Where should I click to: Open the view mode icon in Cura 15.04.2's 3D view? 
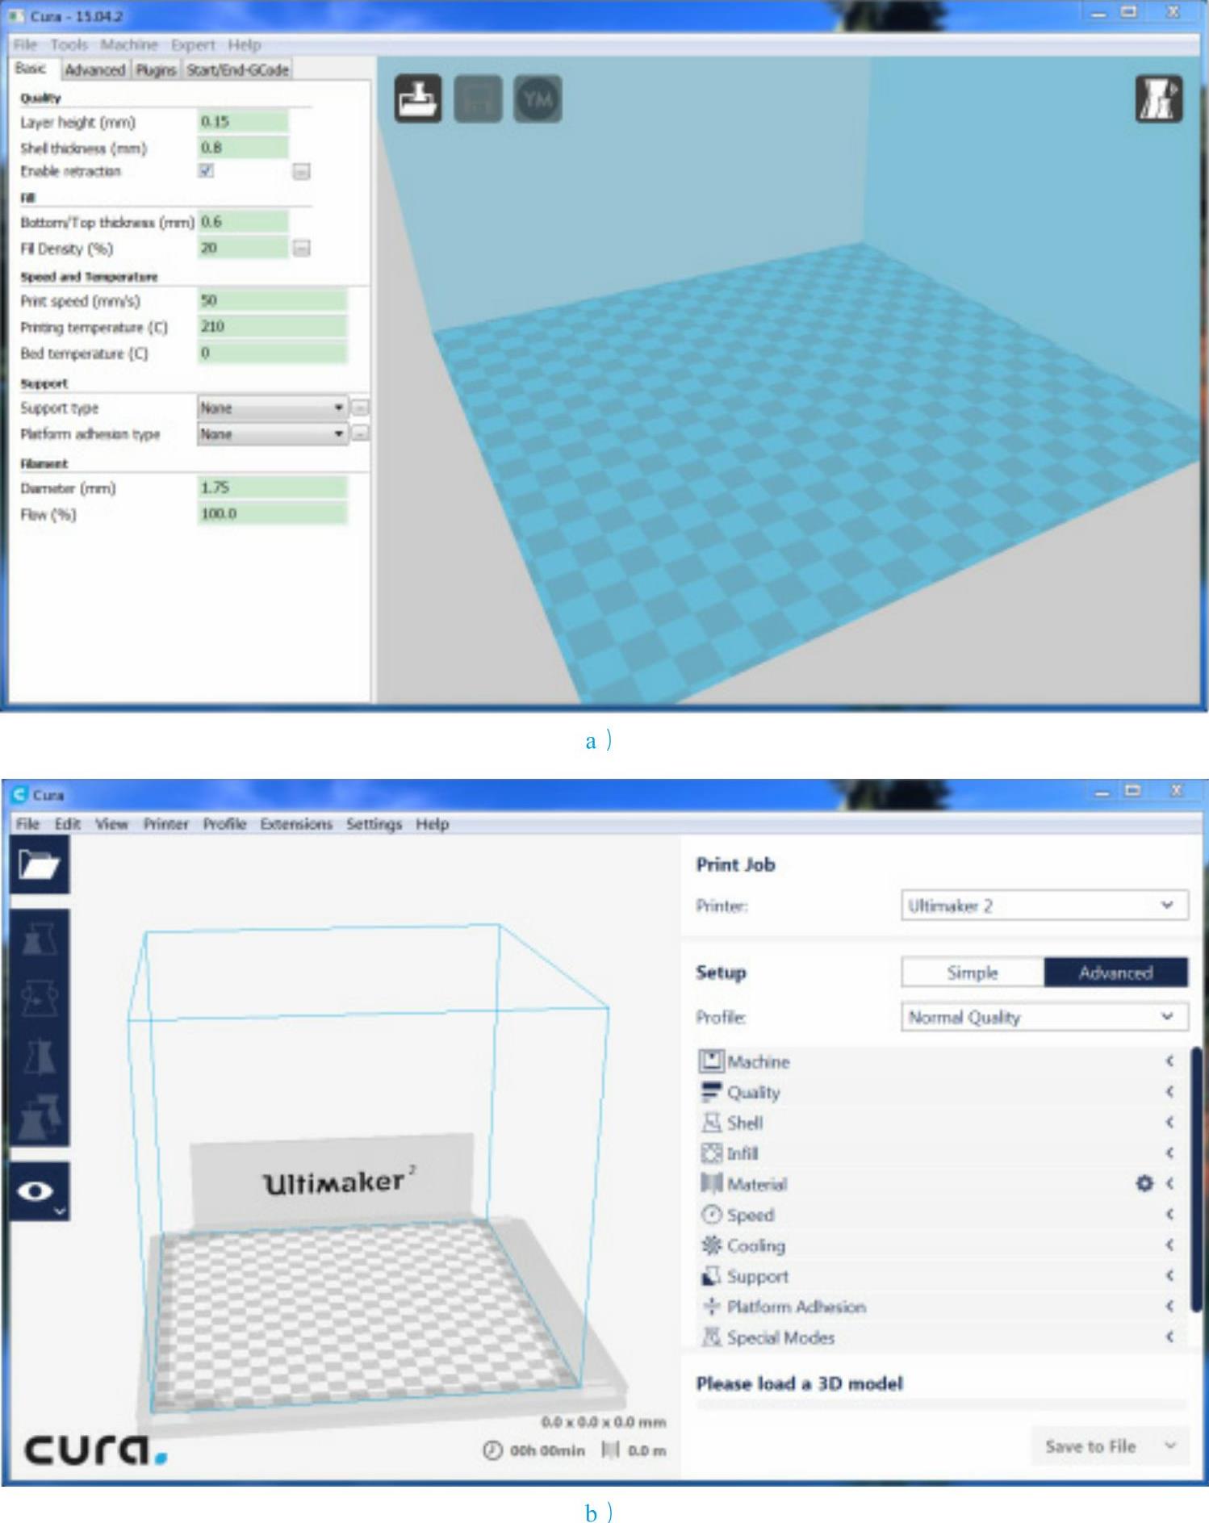tap(1159, 98)
